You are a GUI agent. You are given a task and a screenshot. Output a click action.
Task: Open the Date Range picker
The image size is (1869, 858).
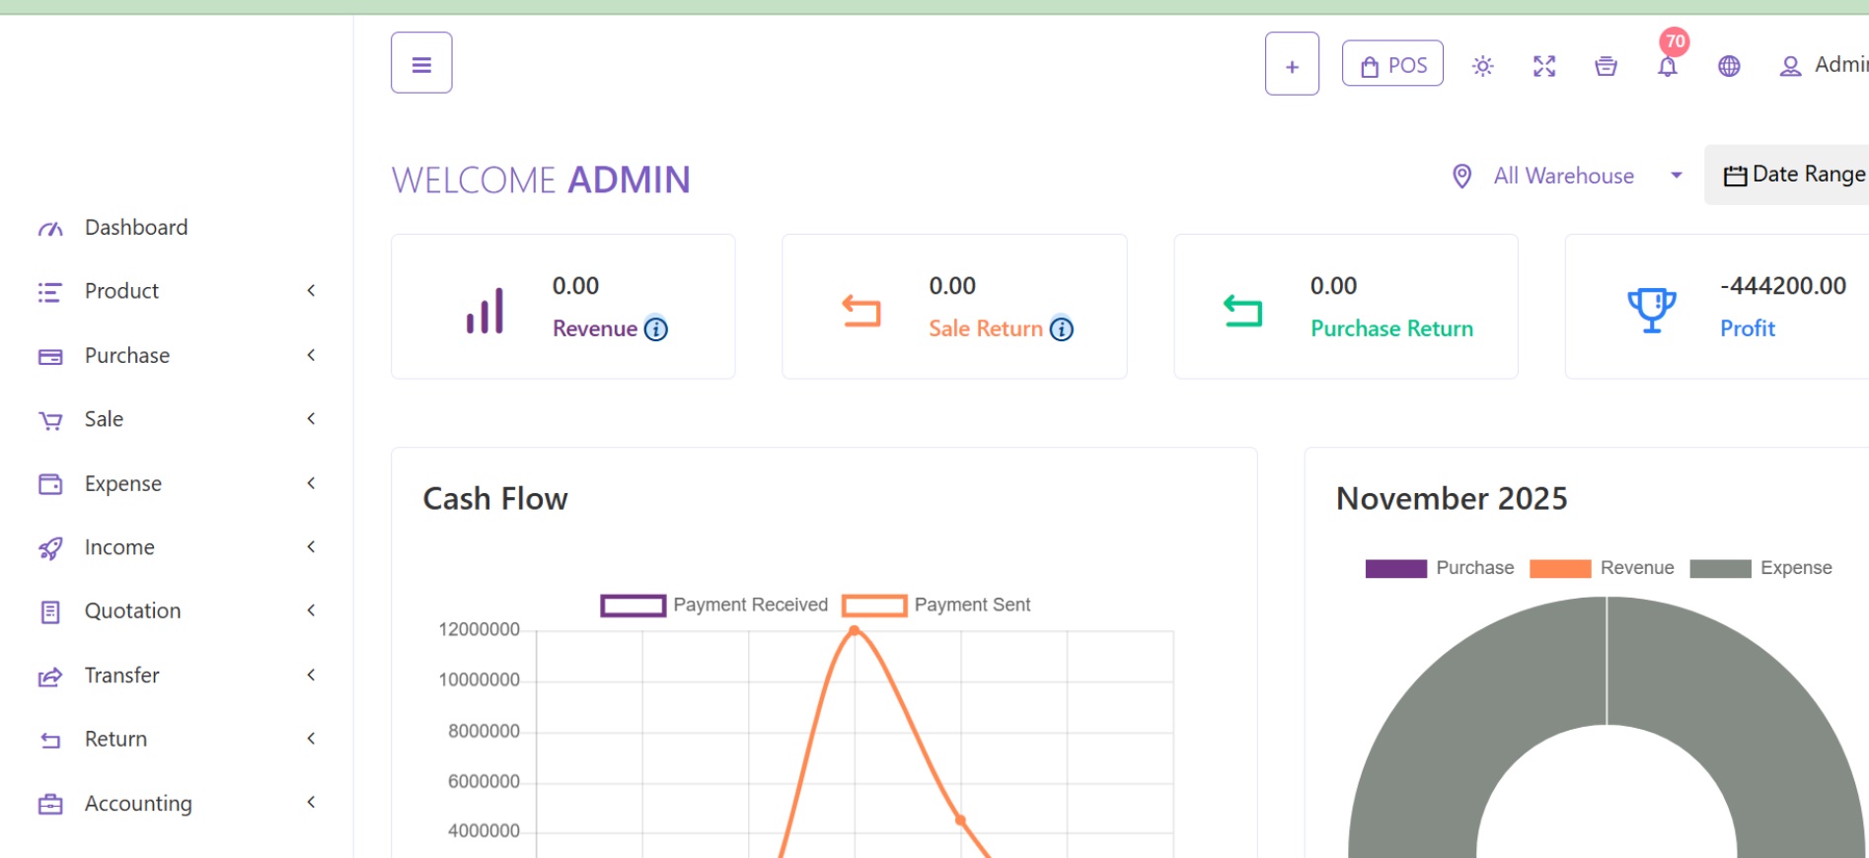point(1787,175)
